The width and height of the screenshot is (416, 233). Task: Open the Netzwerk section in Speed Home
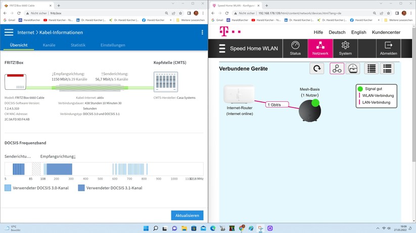click(x=320, y=48)
